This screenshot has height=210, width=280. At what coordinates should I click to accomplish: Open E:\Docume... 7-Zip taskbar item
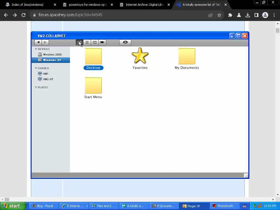[x=164, y=206]
